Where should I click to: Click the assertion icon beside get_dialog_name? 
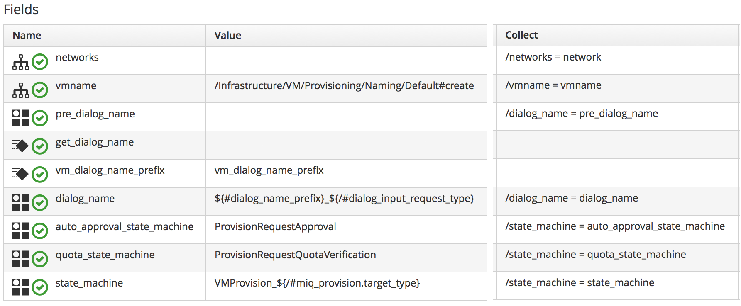pyautogui.click(x=21, y=146)
